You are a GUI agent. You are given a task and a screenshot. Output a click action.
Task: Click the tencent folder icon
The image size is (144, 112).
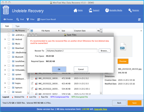pos(13,92)
